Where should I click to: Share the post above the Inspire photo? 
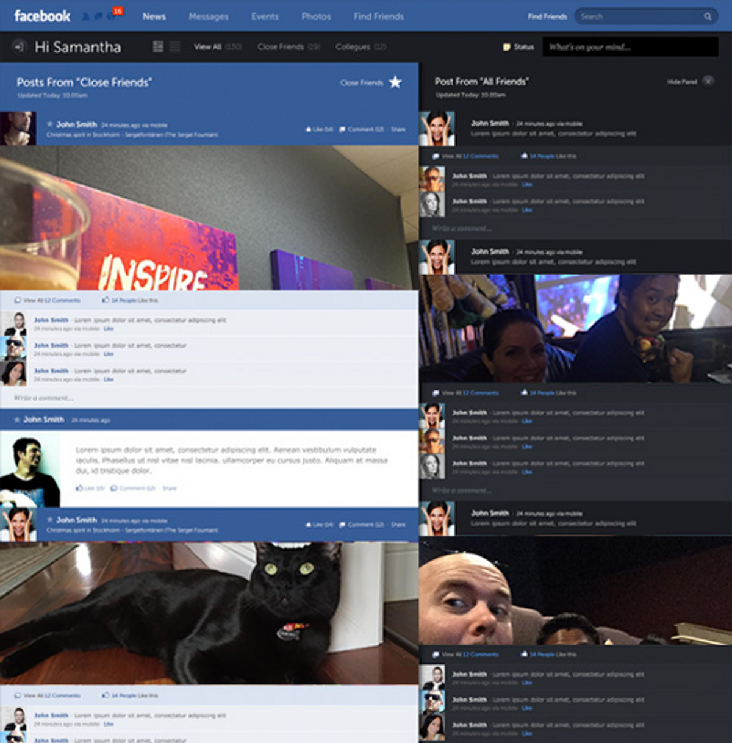(398, 129)
